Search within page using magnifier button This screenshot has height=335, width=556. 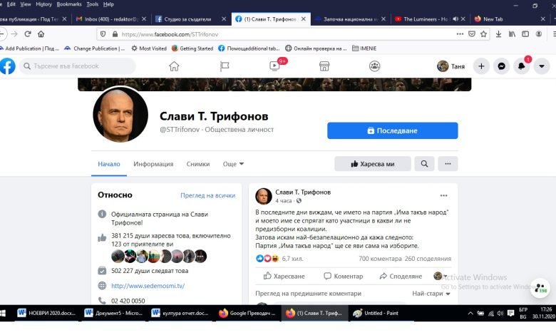tap(424, 164)
